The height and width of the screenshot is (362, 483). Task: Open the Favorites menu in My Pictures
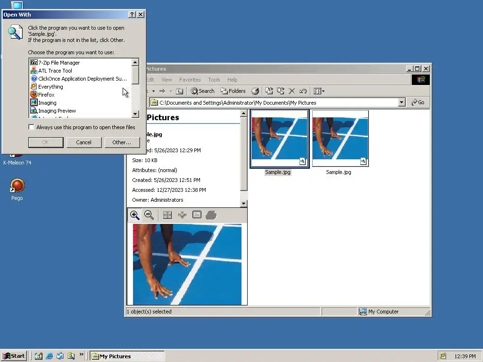click(x=190, y=80)
